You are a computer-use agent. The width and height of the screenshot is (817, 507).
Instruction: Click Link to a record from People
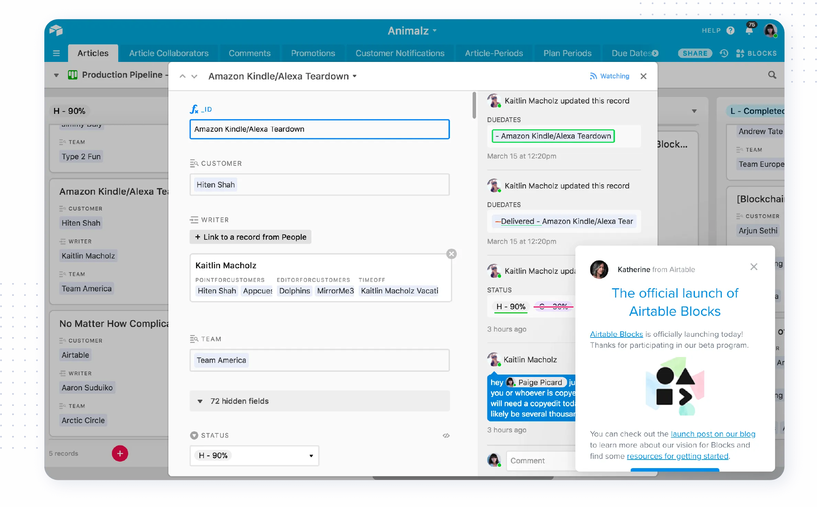(250, 237)
